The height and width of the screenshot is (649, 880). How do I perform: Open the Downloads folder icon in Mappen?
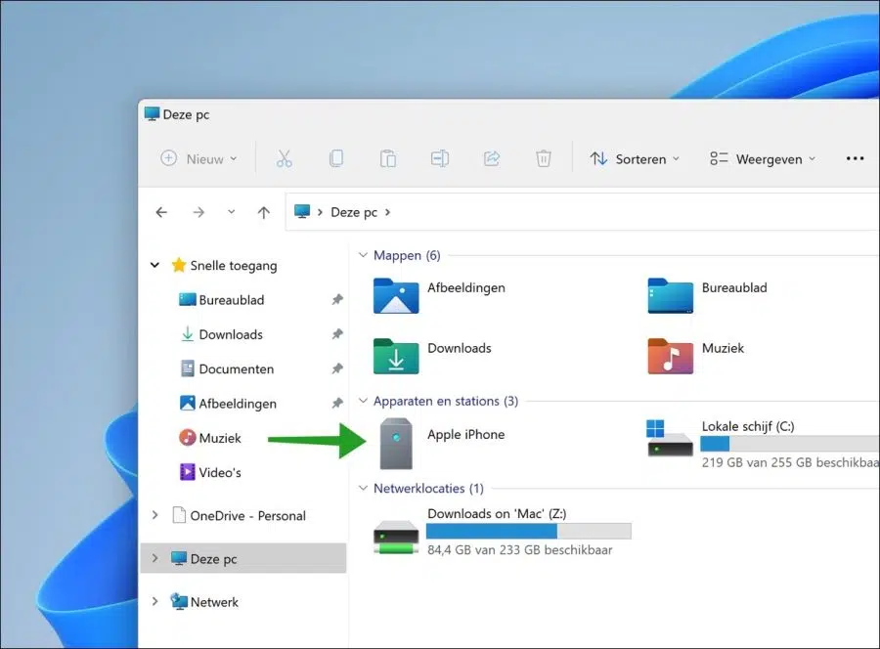[396, 356]
